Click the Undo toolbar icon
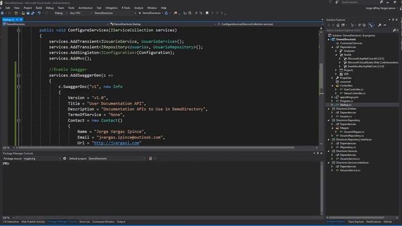Viewport: 402px width, 226px height. tap(39, 13)
